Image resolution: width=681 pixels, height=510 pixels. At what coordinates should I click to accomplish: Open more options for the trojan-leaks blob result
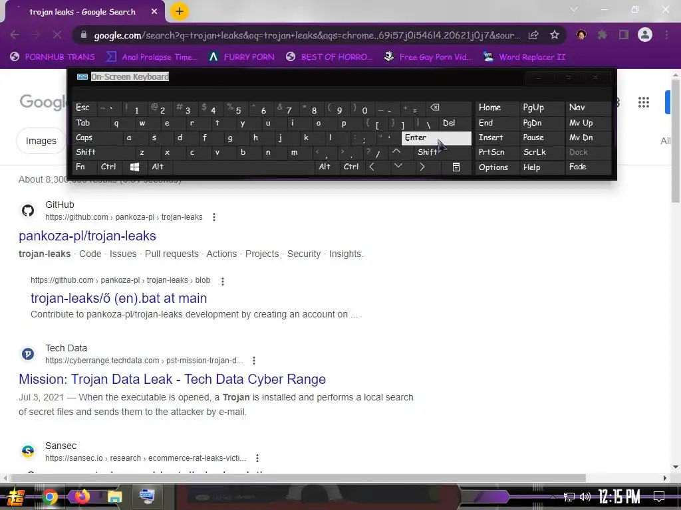click(x=223, y=282)
